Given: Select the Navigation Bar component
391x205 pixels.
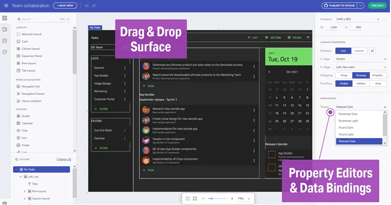Looking at the screenshot, I should click(28, 86).
